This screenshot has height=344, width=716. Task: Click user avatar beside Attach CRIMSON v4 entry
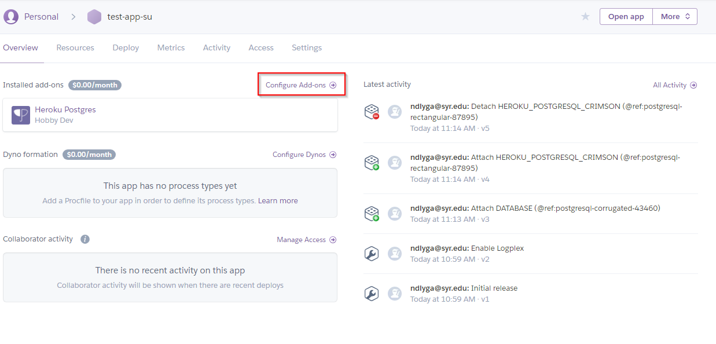(x=395, y=163)
